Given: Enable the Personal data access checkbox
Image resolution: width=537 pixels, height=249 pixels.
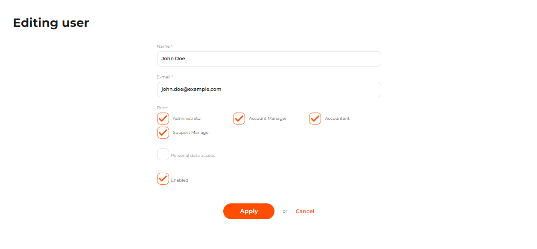Looking at the screenshot, I should (163, 154).
